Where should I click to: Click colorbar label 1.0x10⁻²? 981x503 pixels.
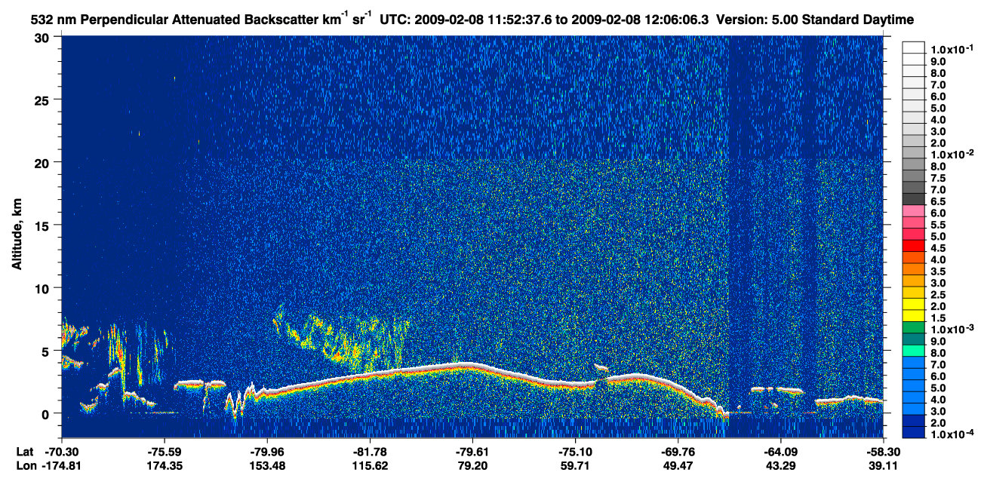pyautogui.click(x=952, y=154)
